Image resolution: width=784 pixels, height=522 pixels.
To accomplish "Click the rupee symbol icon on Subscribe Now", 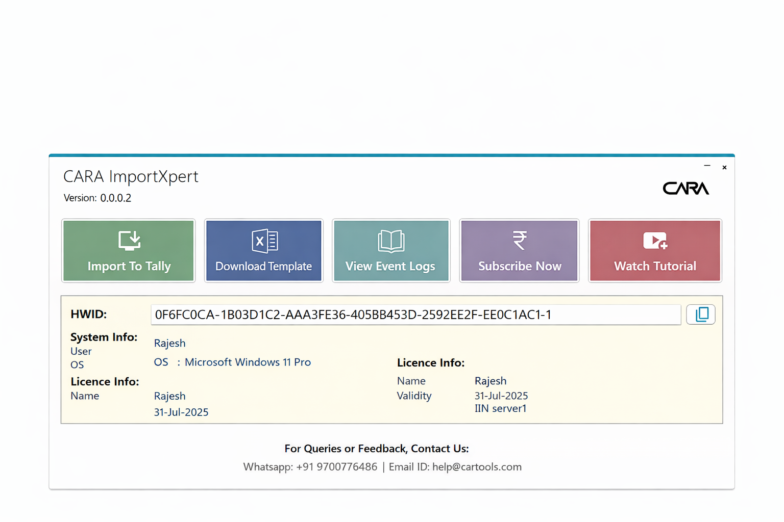I will (520, 240).
